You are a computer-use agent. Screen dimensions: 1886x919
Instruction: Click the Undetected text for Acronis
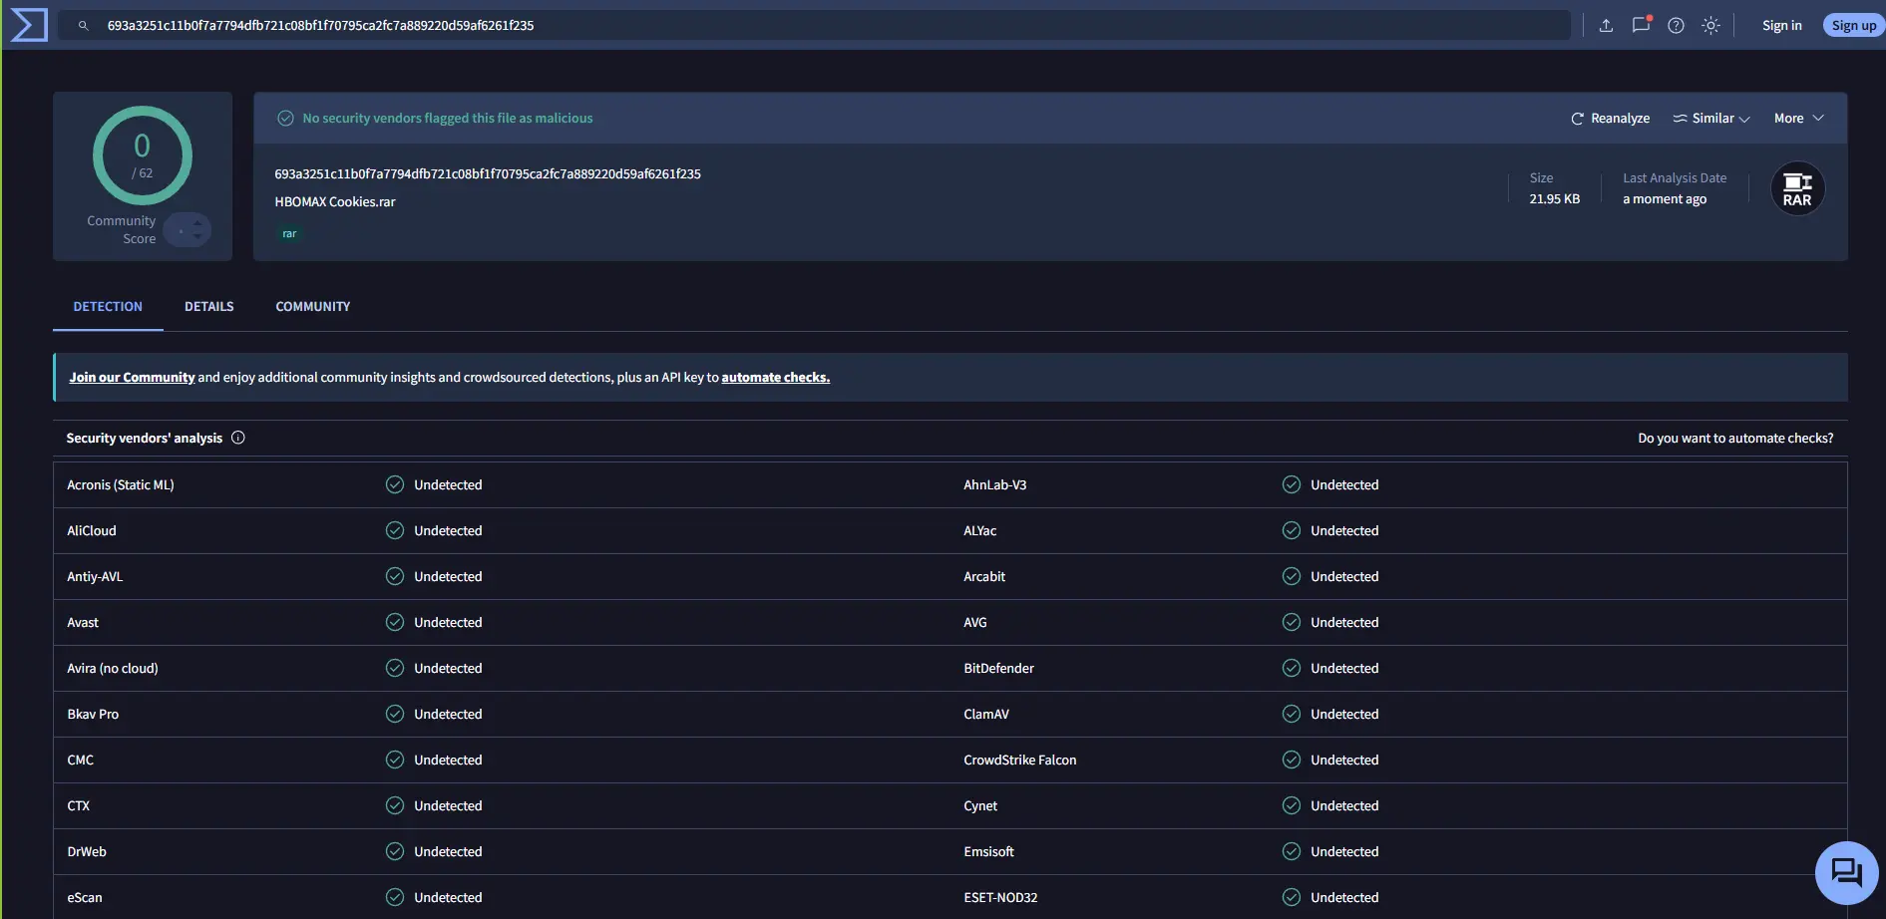(448, 485)
